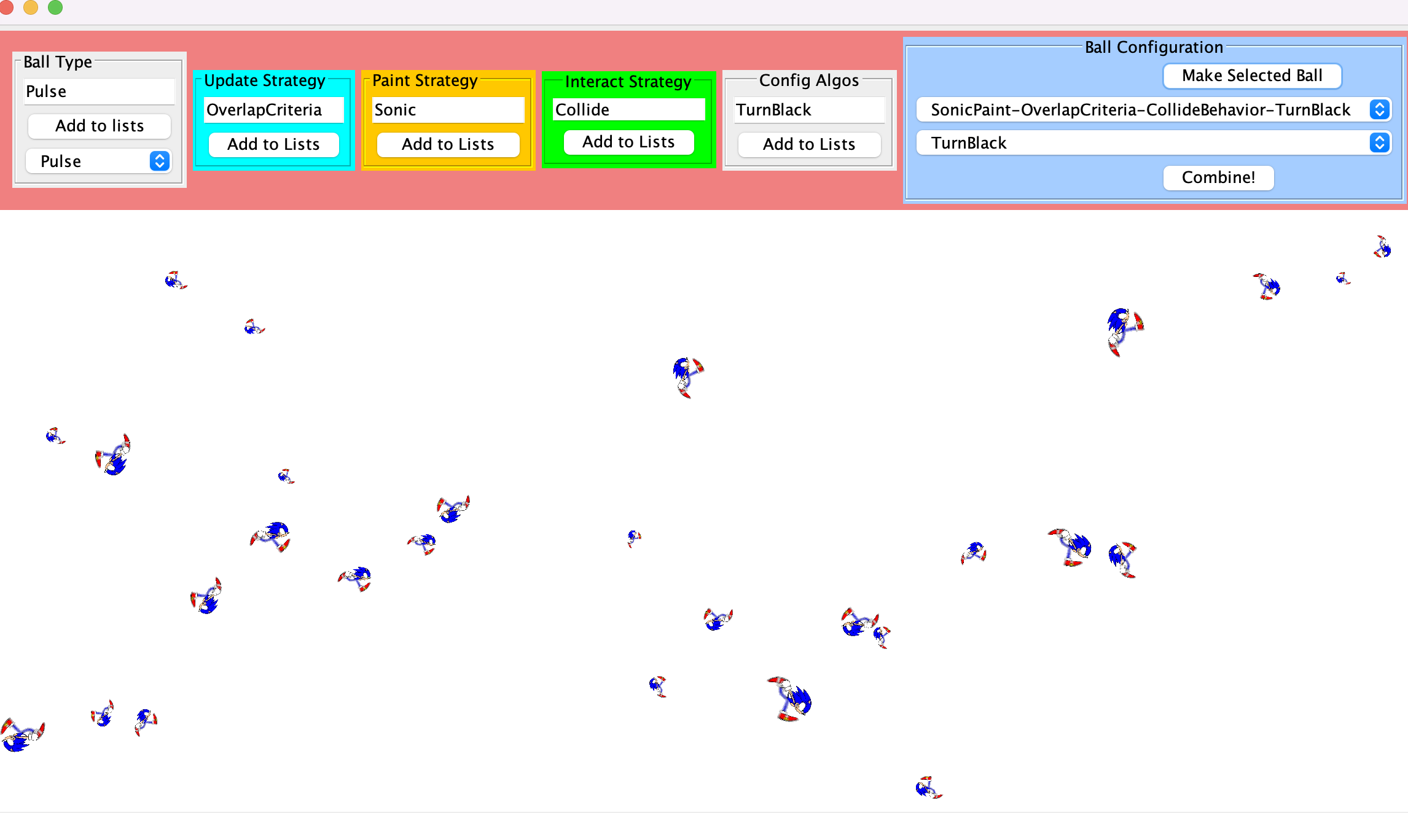This screenshot has height=813, width=1408.
Task: Click Add to Lists in Paint Strategy panel
Action: click(x=448, y=144)
